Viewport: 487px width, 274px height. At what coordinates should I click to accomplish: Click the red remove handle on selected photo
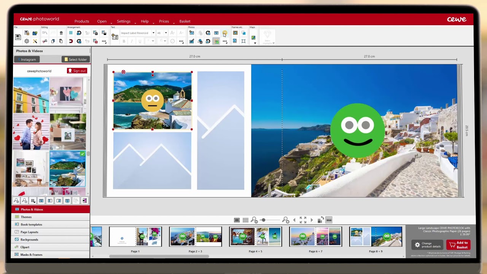click(123, 72)
